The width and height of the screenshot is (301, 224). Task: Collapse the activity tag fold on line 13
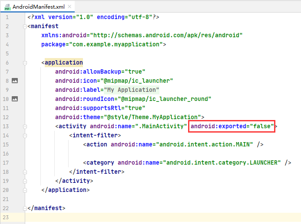click(25, 127)
